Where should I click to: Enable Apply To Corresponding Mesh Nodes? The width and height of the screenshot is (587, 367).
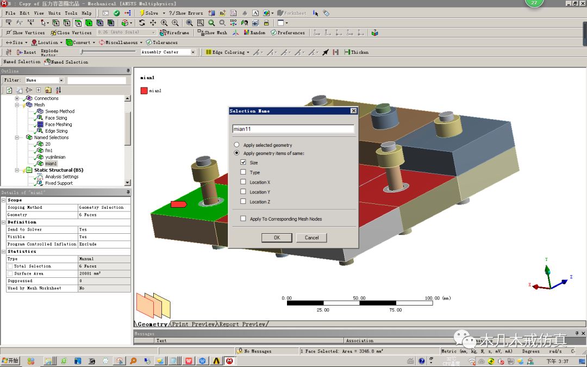(x=243, y=217)
